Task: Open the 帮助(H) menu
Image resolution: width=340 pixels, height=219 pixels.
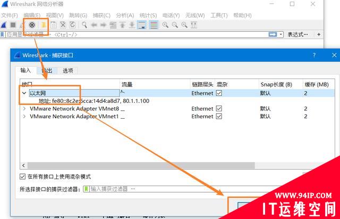Action: pos(242,15)
